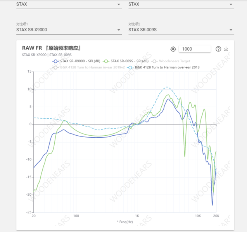Image resolution: width=247 pixels, height=232 pixels.
Task: Download the RAW FR chart image
Action: click(x=226, y=49)
